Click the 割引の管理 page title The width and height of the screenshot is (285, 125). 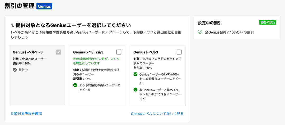coord(20,6)
